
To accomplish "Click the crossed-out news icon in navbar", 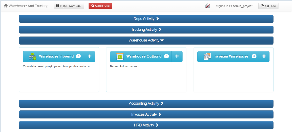I will pyautogui.click(x=208, y=6).
